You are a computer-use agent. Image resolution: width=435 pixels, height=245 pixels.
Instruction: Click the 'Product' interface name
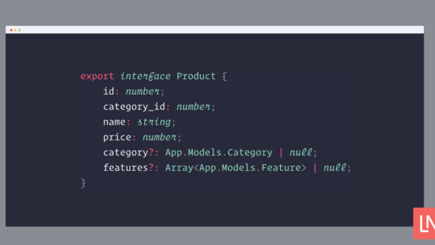196,76
